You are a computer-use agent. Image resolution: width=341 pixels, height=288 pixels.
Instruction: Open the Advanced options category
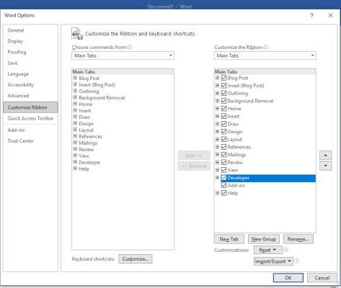30,96
